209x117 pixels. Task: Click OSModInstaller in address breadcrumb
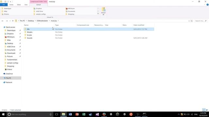tap(42, 21)
